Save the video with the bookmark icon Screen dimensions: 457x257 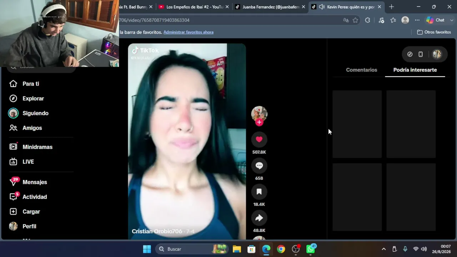tap(259, 192)
